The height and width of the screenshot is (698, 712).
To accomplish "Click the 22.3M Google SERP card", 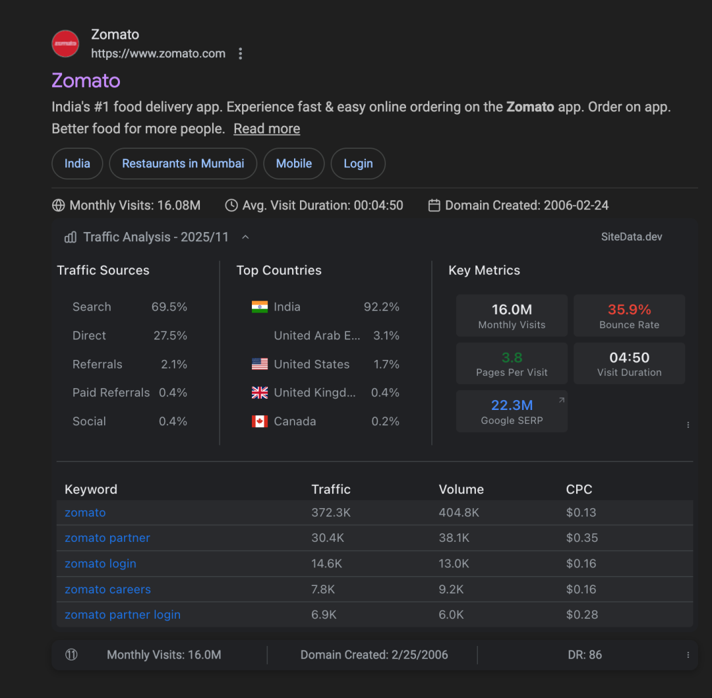I will (512, 412).
